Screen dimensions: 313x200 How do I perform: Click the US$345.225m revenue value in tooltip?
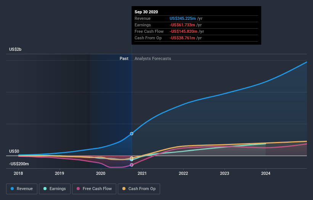[183, 18]
